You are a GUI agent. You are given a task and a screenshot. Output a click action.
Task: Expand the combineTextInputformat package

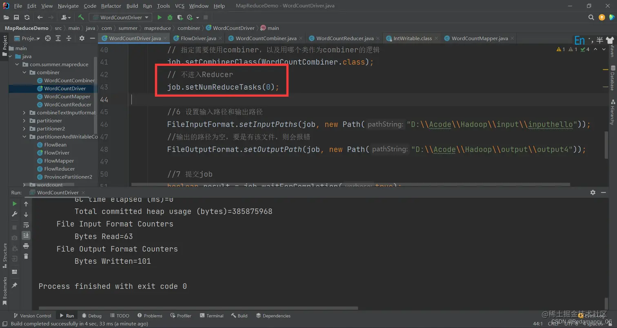24,113
